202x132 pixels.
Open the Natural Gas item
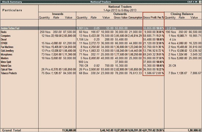click(6, 66)
